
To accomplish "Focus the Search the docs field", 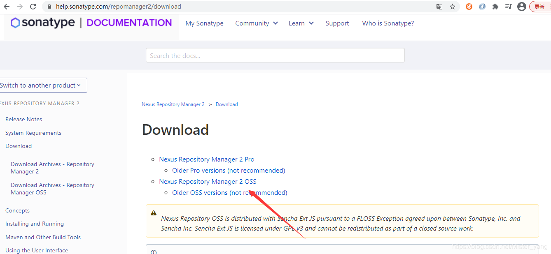I will pyautogui.click(x=275, y=55).
